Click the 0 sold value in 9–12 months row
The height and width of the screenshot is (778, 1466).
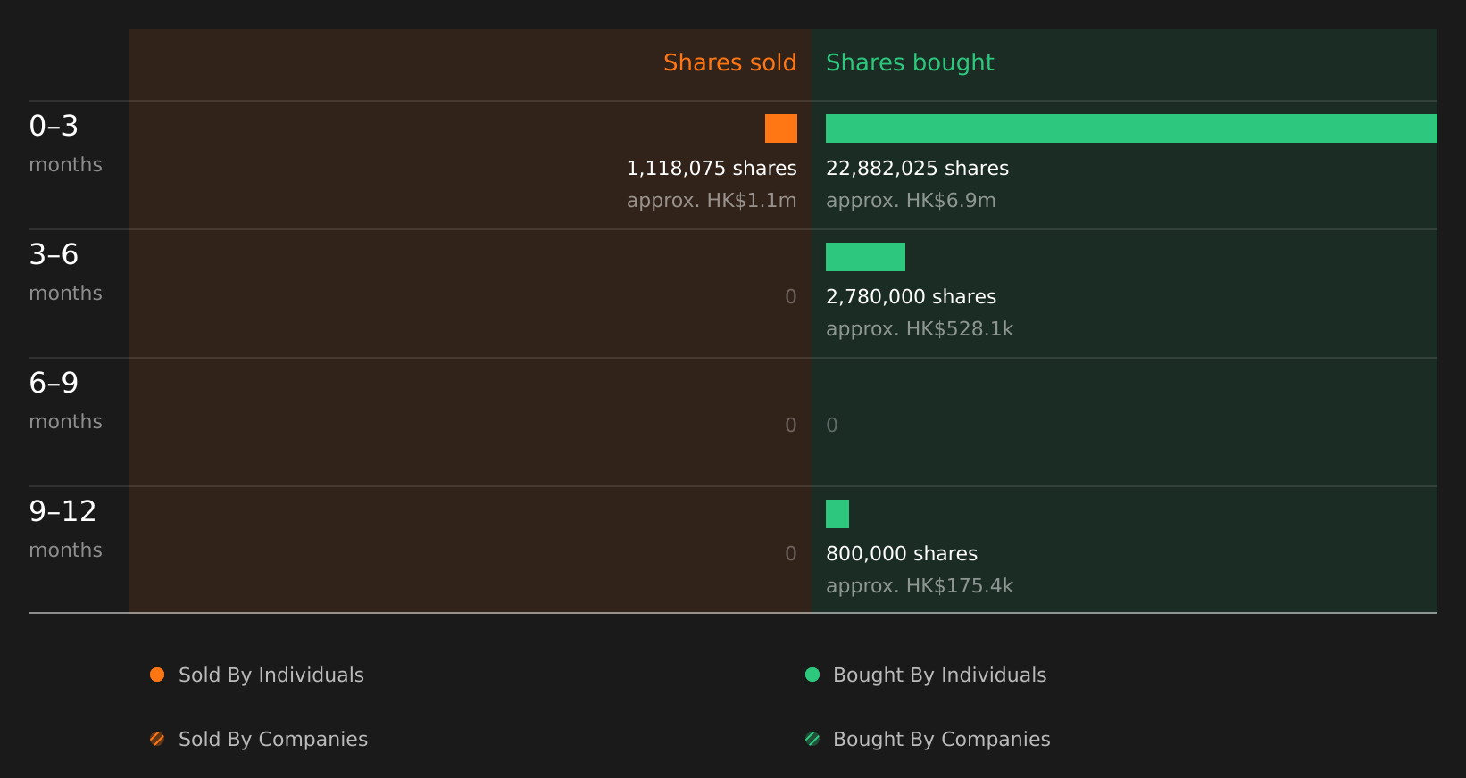click(791, 554)
